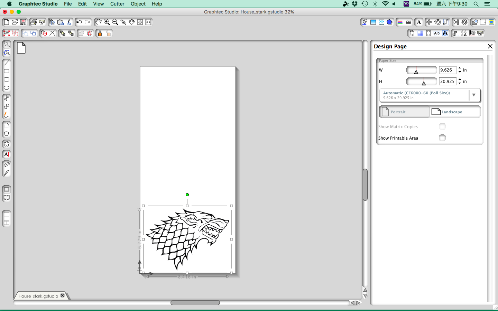Toggle Show Matrix Copies
Screen dimensions: 498x311
point(442,126)
